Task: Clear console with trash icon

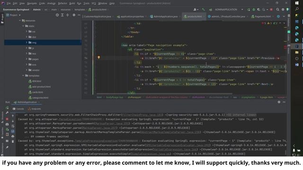Action: pyautogui.click(x=13, y=142)
